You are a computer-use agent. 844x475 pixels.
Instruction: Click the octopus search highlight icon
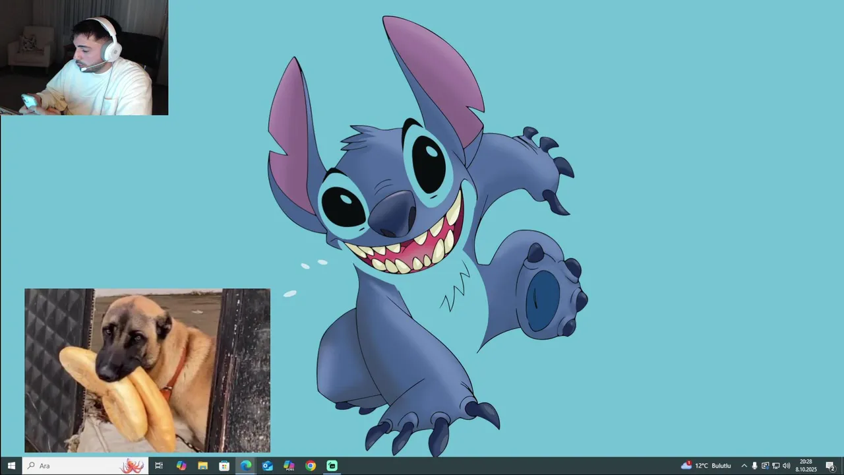(133, 466)
